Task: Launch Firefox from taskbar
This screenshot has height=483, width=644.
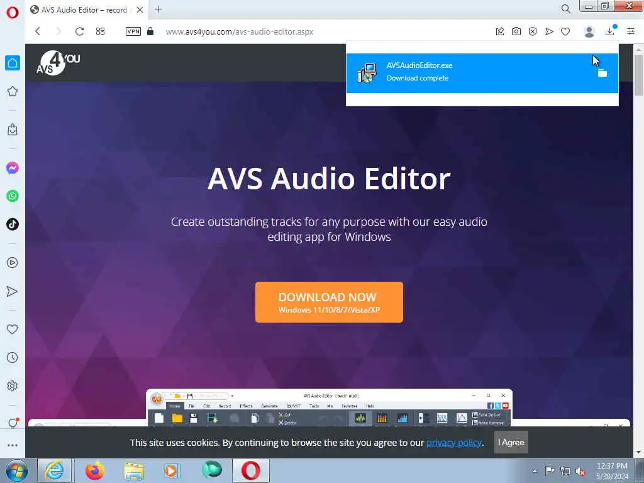Action: 95,470
